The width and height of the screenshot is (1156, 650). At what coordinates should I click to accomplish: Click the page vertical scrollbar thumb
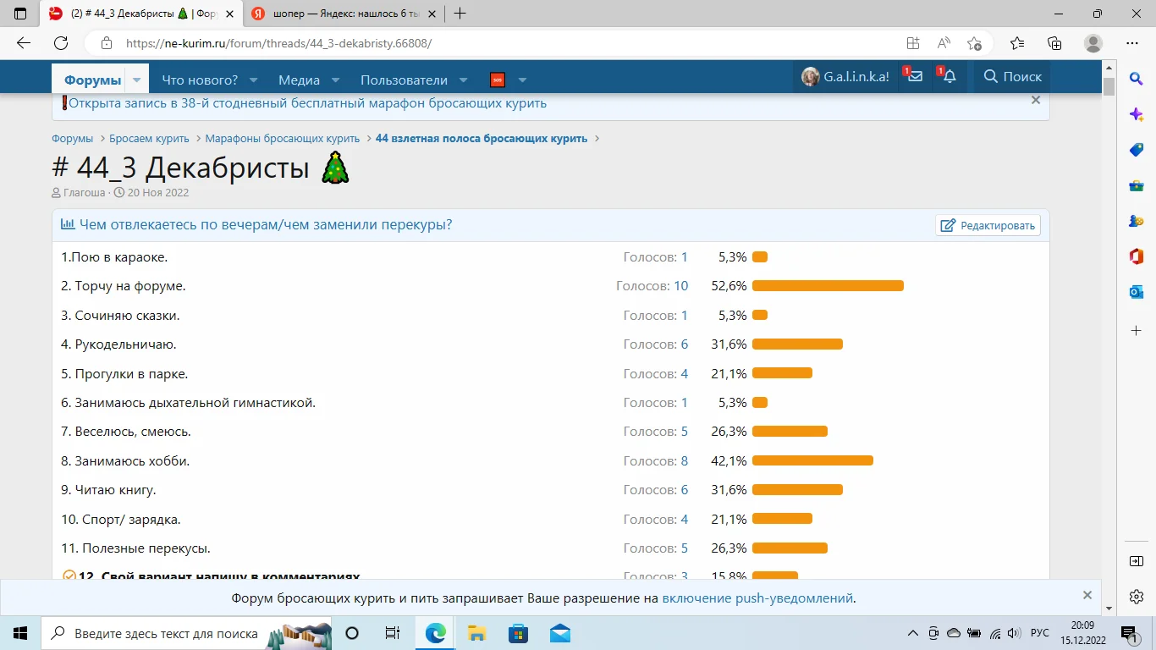tap(1109, 87)
